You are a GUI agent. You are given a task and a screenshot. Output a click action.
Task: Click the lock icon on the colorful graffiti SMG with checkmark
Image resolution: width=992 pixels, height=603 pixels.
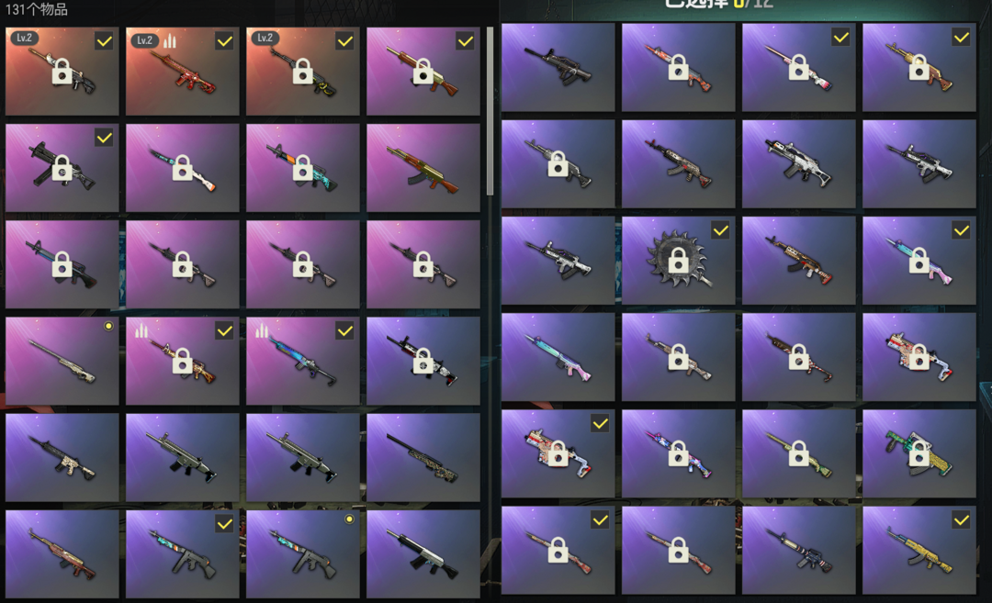pyautogui.click(x=558, y=453)
